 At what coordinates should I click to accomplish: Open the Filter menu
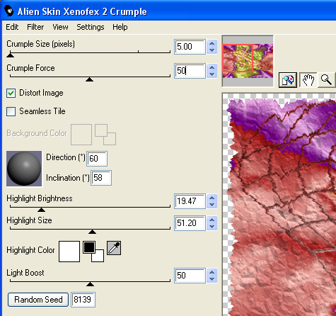pyautogui.click(x=35, y=27)
